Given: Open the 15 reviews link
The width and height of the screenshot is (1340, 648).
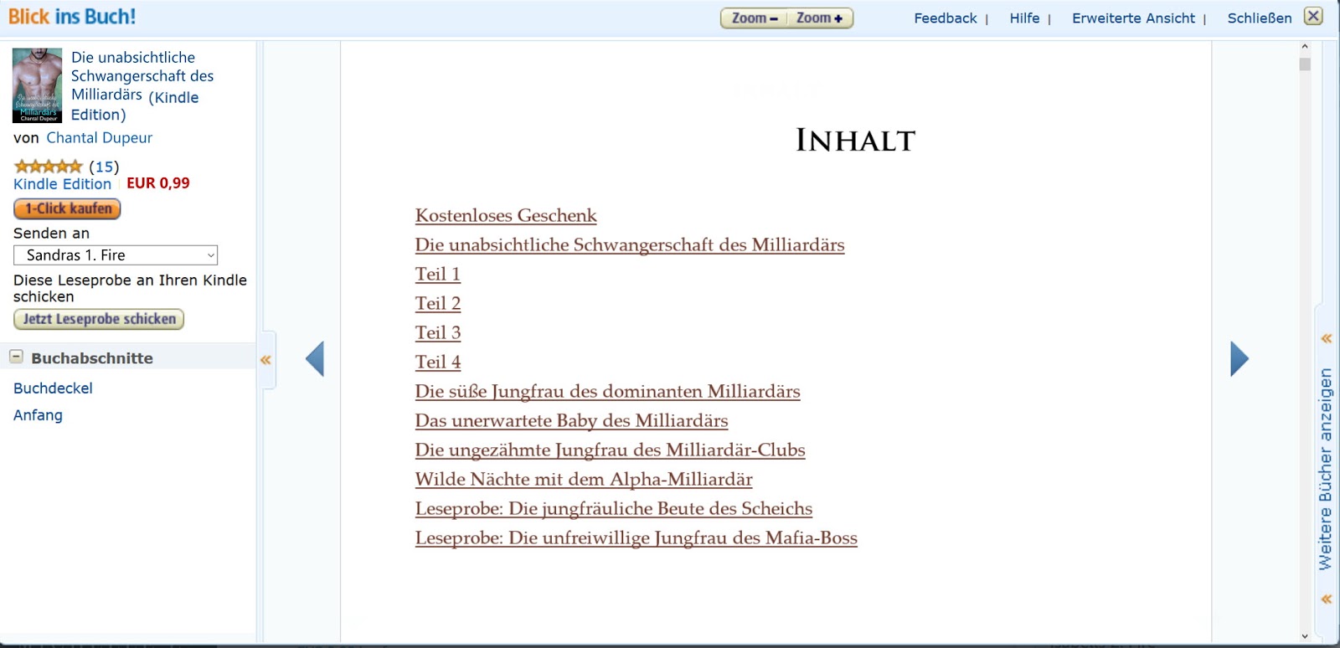Looking at the screenshot, I should coord(104,167).
